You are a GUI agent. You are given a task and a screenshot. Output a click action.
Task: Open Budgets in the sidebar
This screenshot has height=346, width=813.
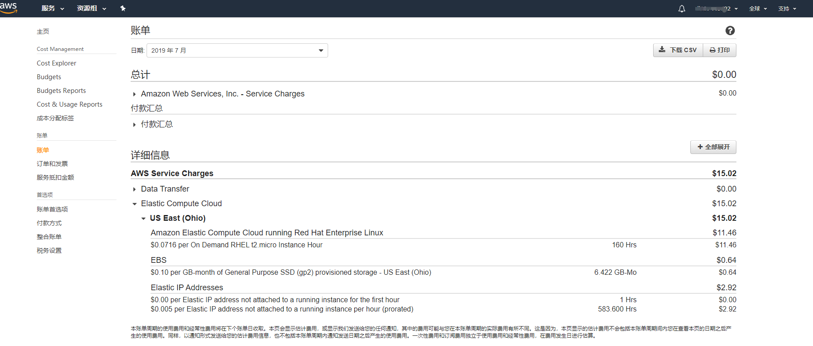(49, 77)
